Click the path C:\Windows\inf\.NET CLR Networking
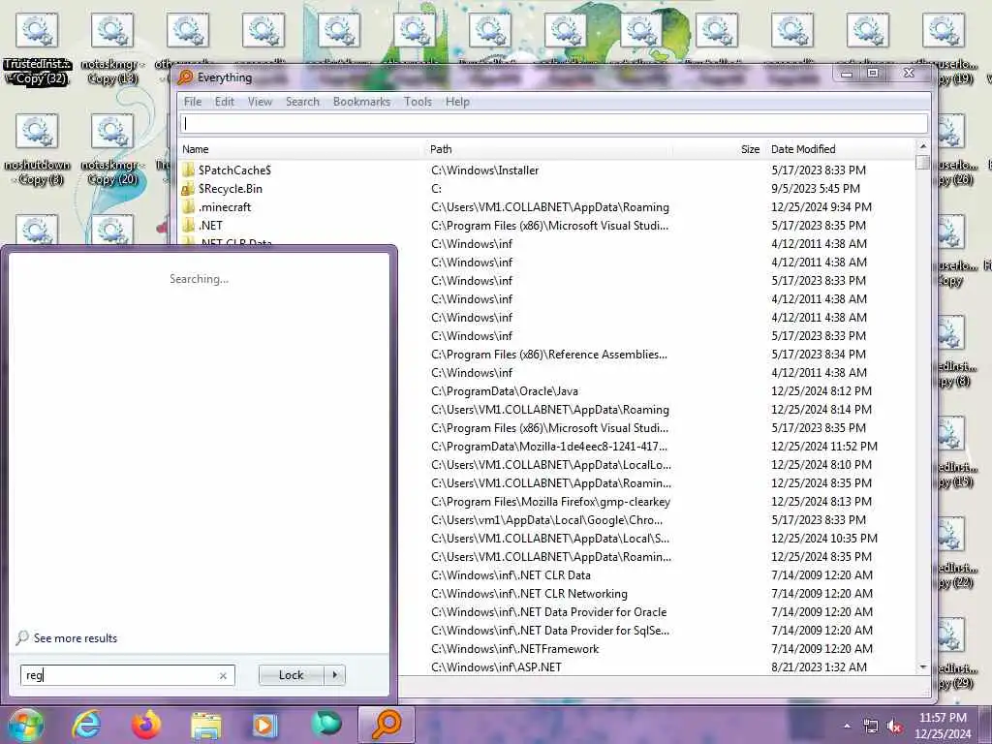The height and width of the screenshot is (744, 992). coord(529,594)
